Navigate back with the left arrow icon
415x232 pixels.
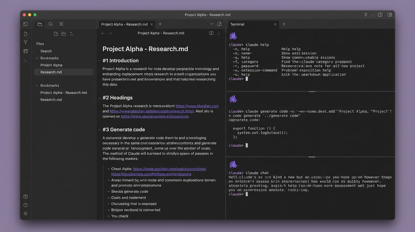(103, 33)
